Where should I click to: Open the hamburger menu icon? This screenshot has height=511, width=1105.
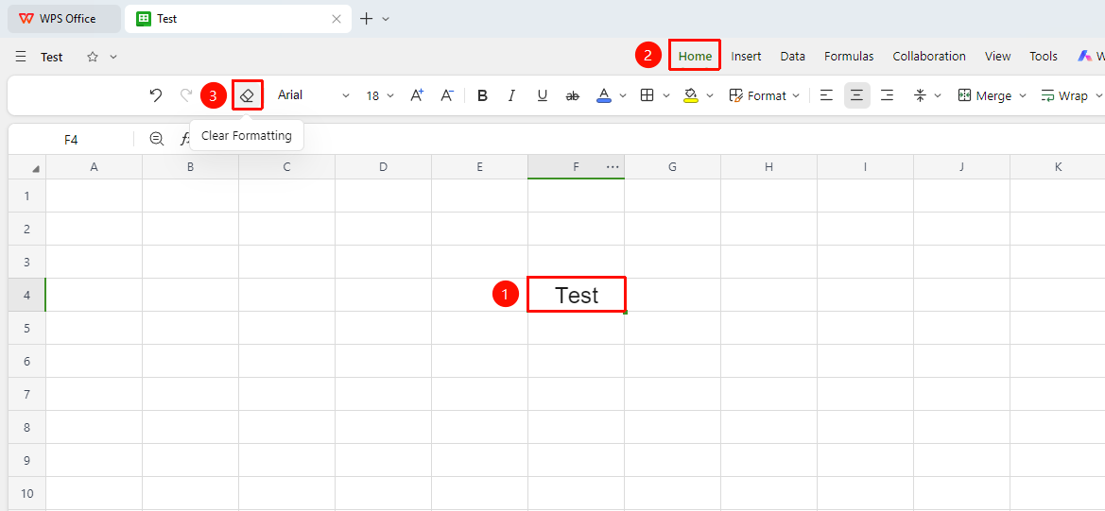(x=21, y=57)
